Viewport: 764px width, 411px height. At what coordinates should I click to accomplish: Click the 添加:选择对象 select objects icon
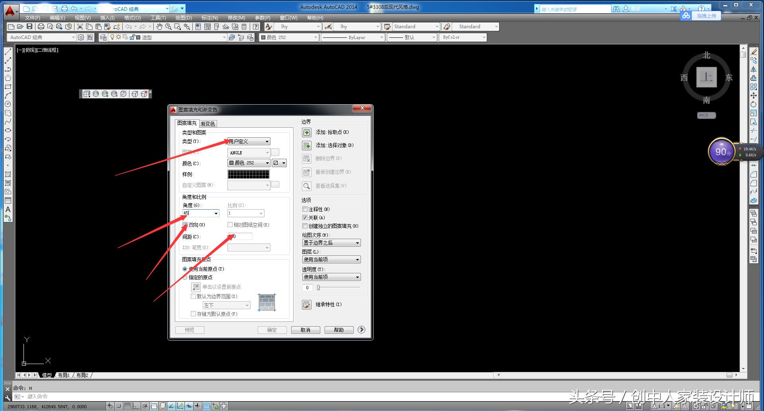307,145
